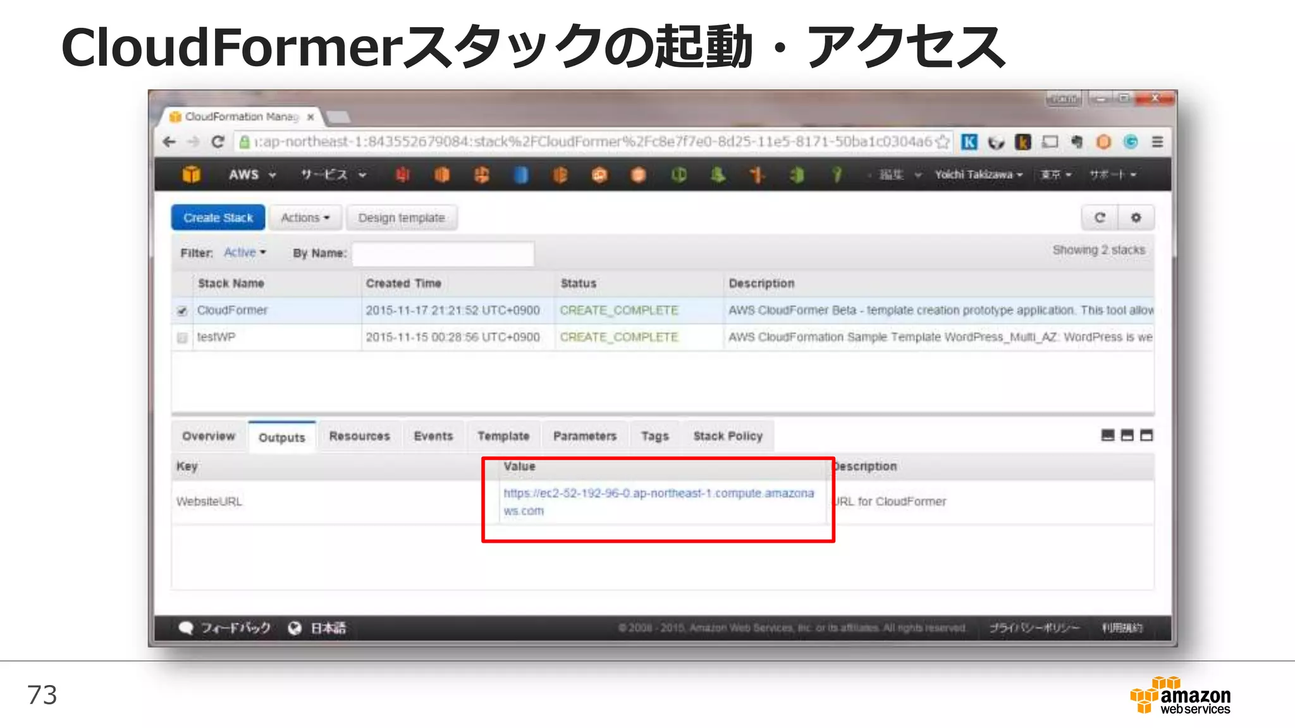Click the 2015-11-15 00:28:56 created time
Image resolution: width=1295 pixels, height=728 pixels.
click(x=453, y=337)
